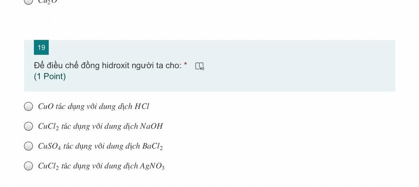Image resolution: width=419 pixels, height=187 pixels.
Task: Click the BaCl2 formula in the third answer
Action: (152, 146)
